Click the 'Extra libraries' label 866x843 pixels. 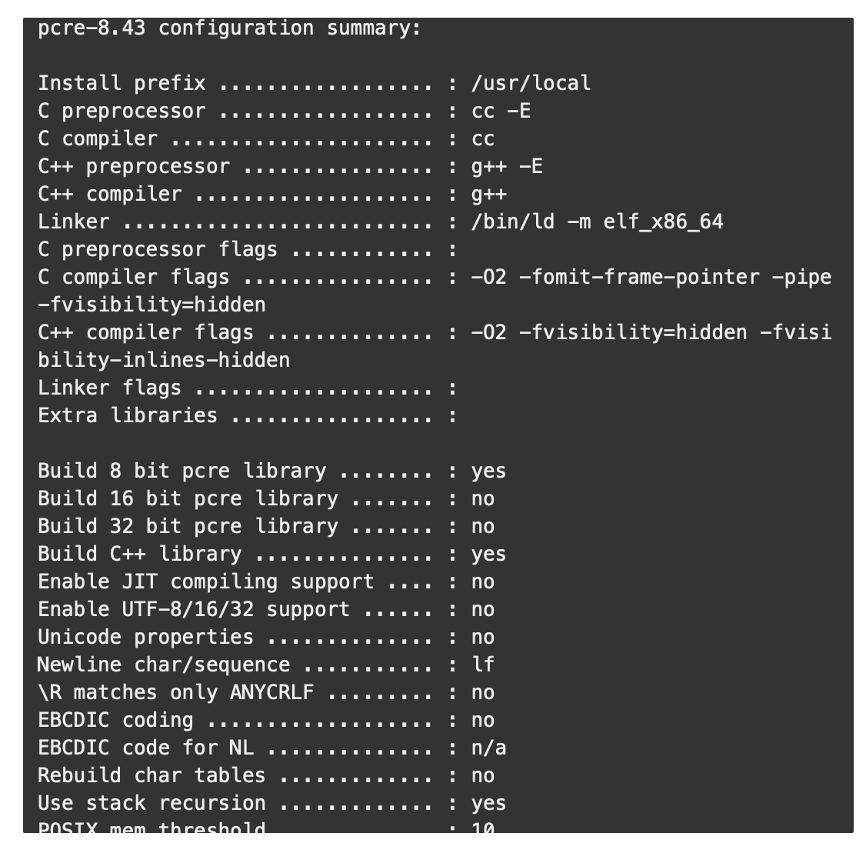click(x=128, y=415)
